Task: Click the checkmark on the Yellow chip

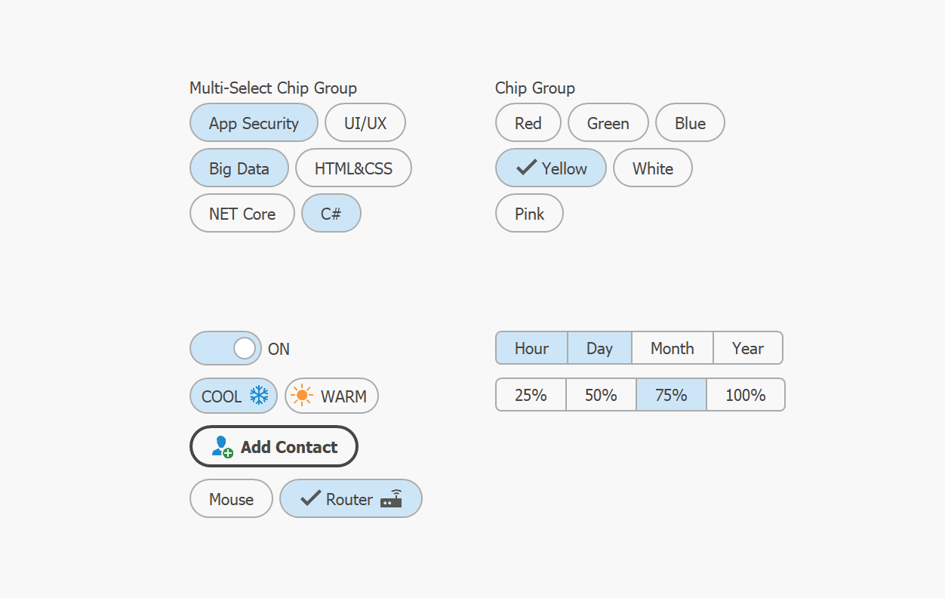Action: click(526, 168)
